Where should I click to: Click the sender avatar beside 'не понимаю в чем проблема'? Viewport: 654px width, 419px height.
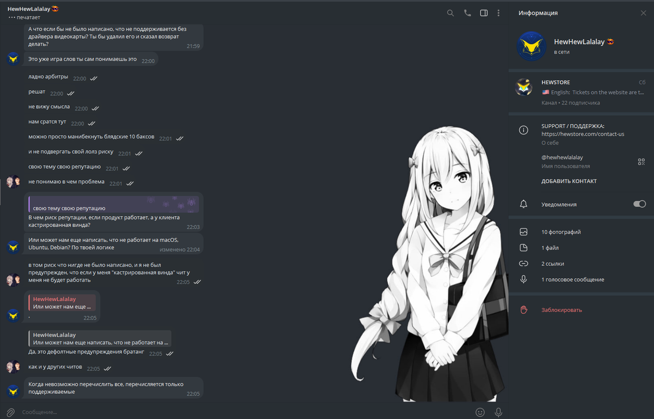pos(14,182)
